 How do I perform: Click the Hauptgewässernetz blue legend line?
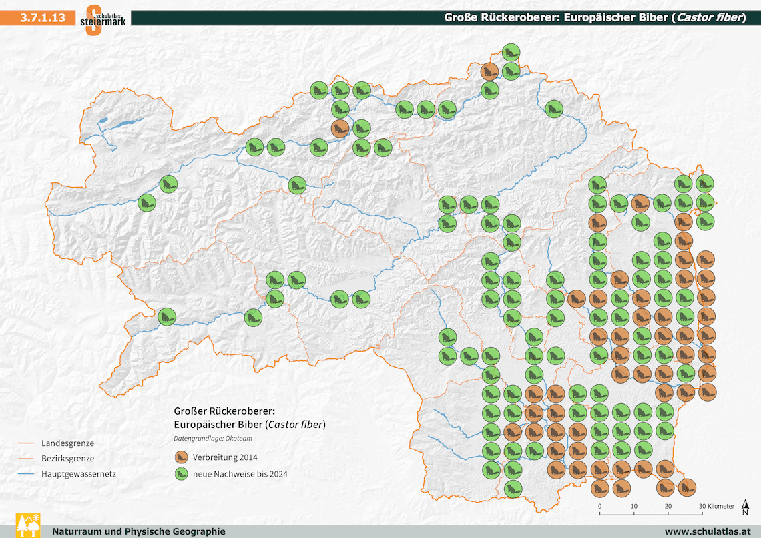(25, 474)
